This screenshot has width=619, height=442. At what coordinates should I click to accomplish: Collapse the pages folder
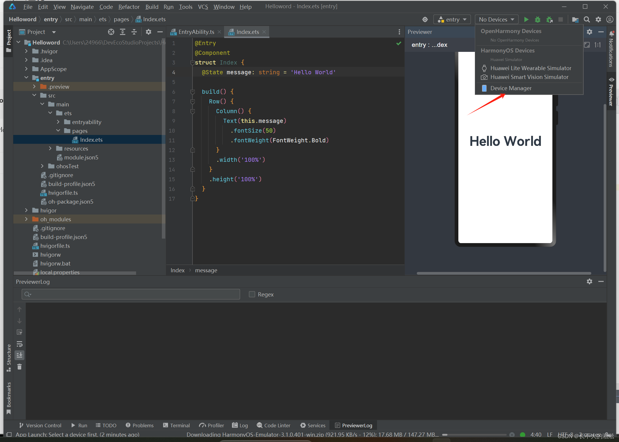(x=58, y=131)
